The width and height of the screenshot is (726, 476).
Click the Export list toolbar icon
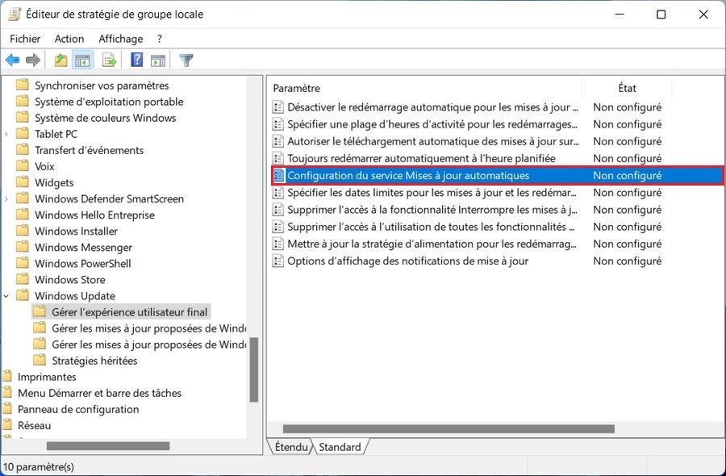[109, 61]
